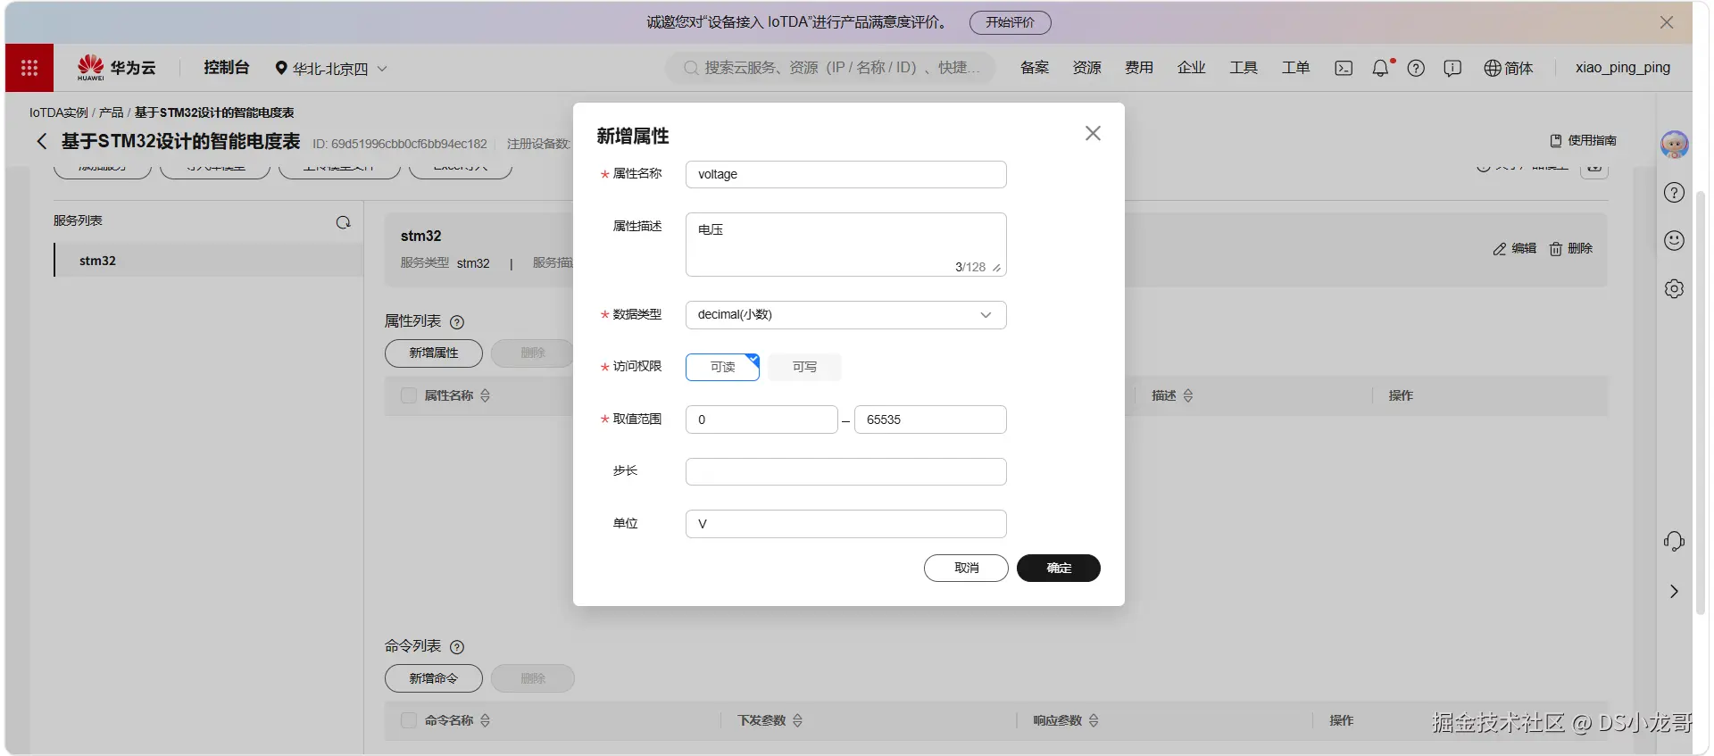Focus the 属性名称 field containing voltage
The image size is (1714, 756).
(x=845, y=174)
